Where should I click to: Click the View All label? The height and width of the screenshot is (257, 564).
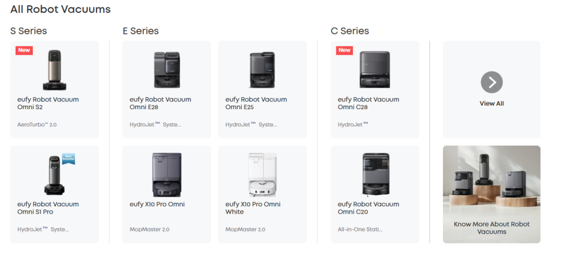pos(491,103)
